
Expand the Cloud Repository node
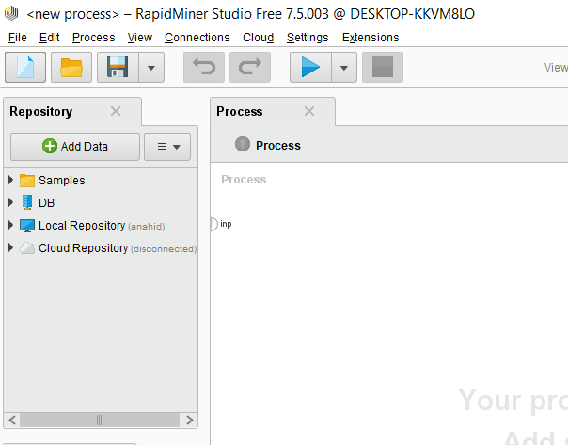tap(10, 247)
